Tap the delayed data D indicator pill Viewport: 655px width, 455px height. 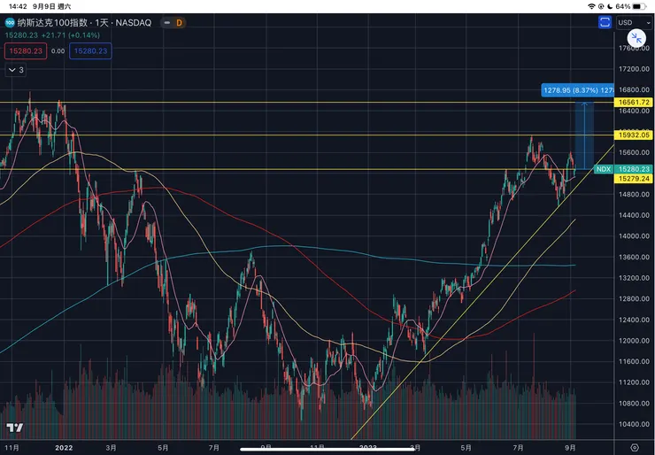[x=173, y=22]
